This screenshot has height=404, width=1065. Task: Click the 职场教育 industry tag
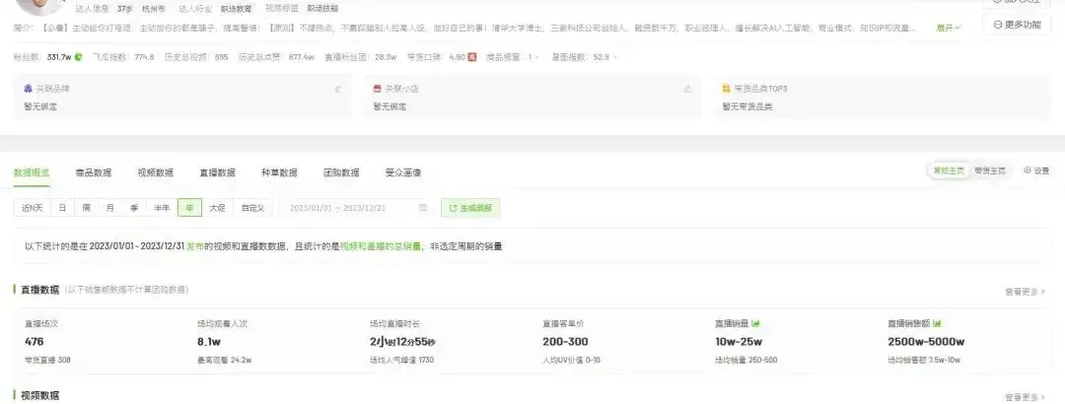click(x=237, y=9)
